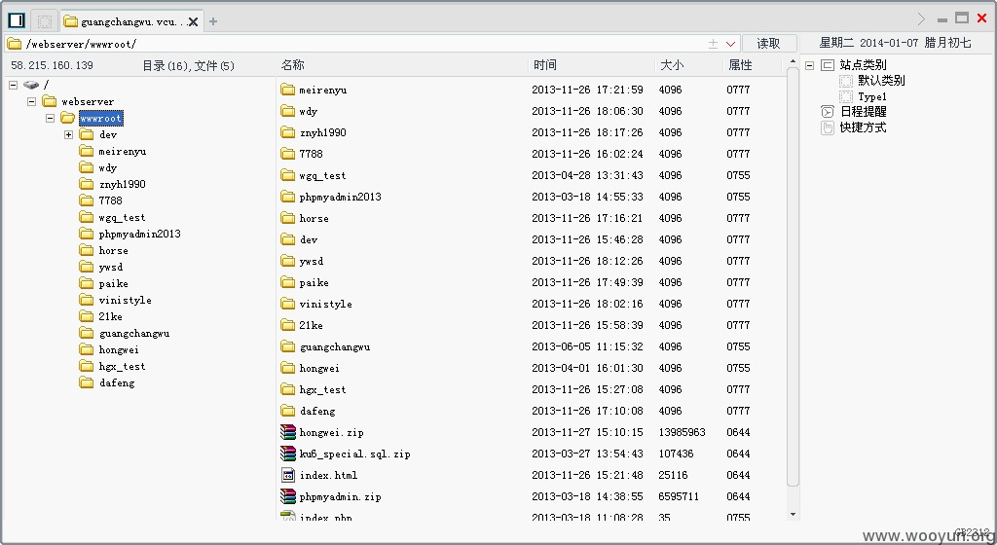Select dafeng folder in the left tree
Screen dimensions: 997x545
pyautogui.click(x=117, y=382)
